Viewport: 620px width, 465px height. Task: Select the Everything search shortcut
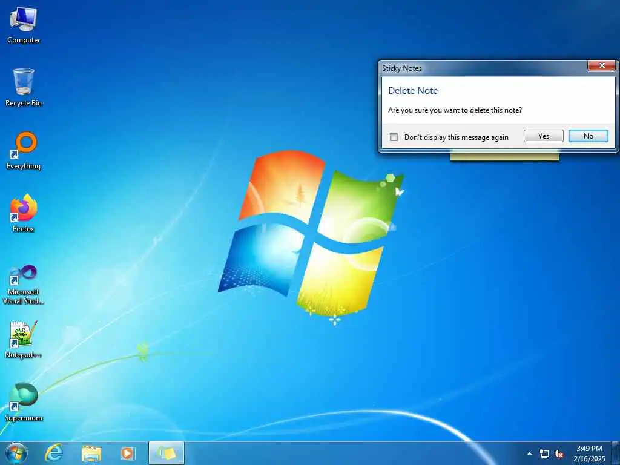24,150
